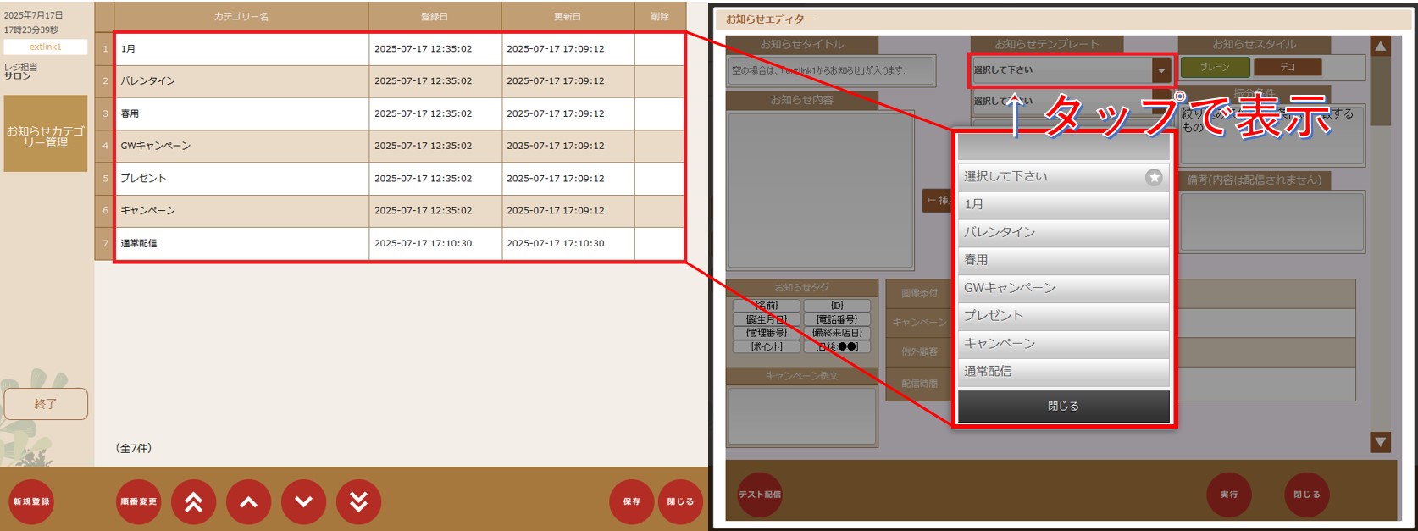
Task: Insert the {最終来店日} tag
Action: point(837,333)
